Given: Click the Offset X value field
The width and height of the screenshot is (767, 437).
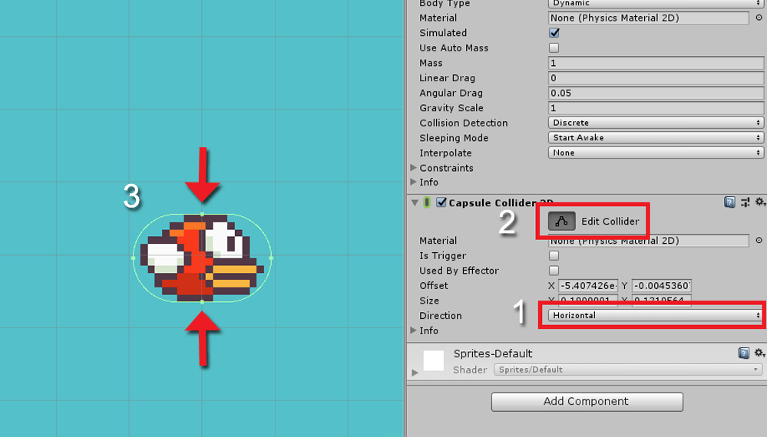Looking at the screenshot, I should (x=588, y=286).
